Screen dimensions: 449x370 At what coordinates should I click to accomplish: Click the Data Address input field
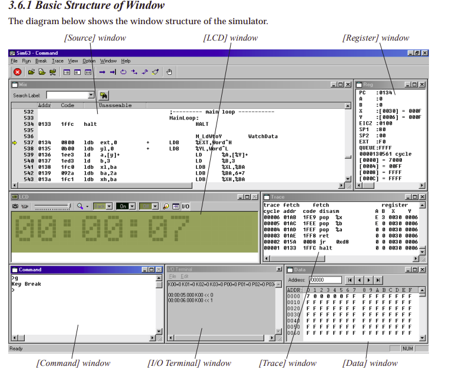point(325,280)
